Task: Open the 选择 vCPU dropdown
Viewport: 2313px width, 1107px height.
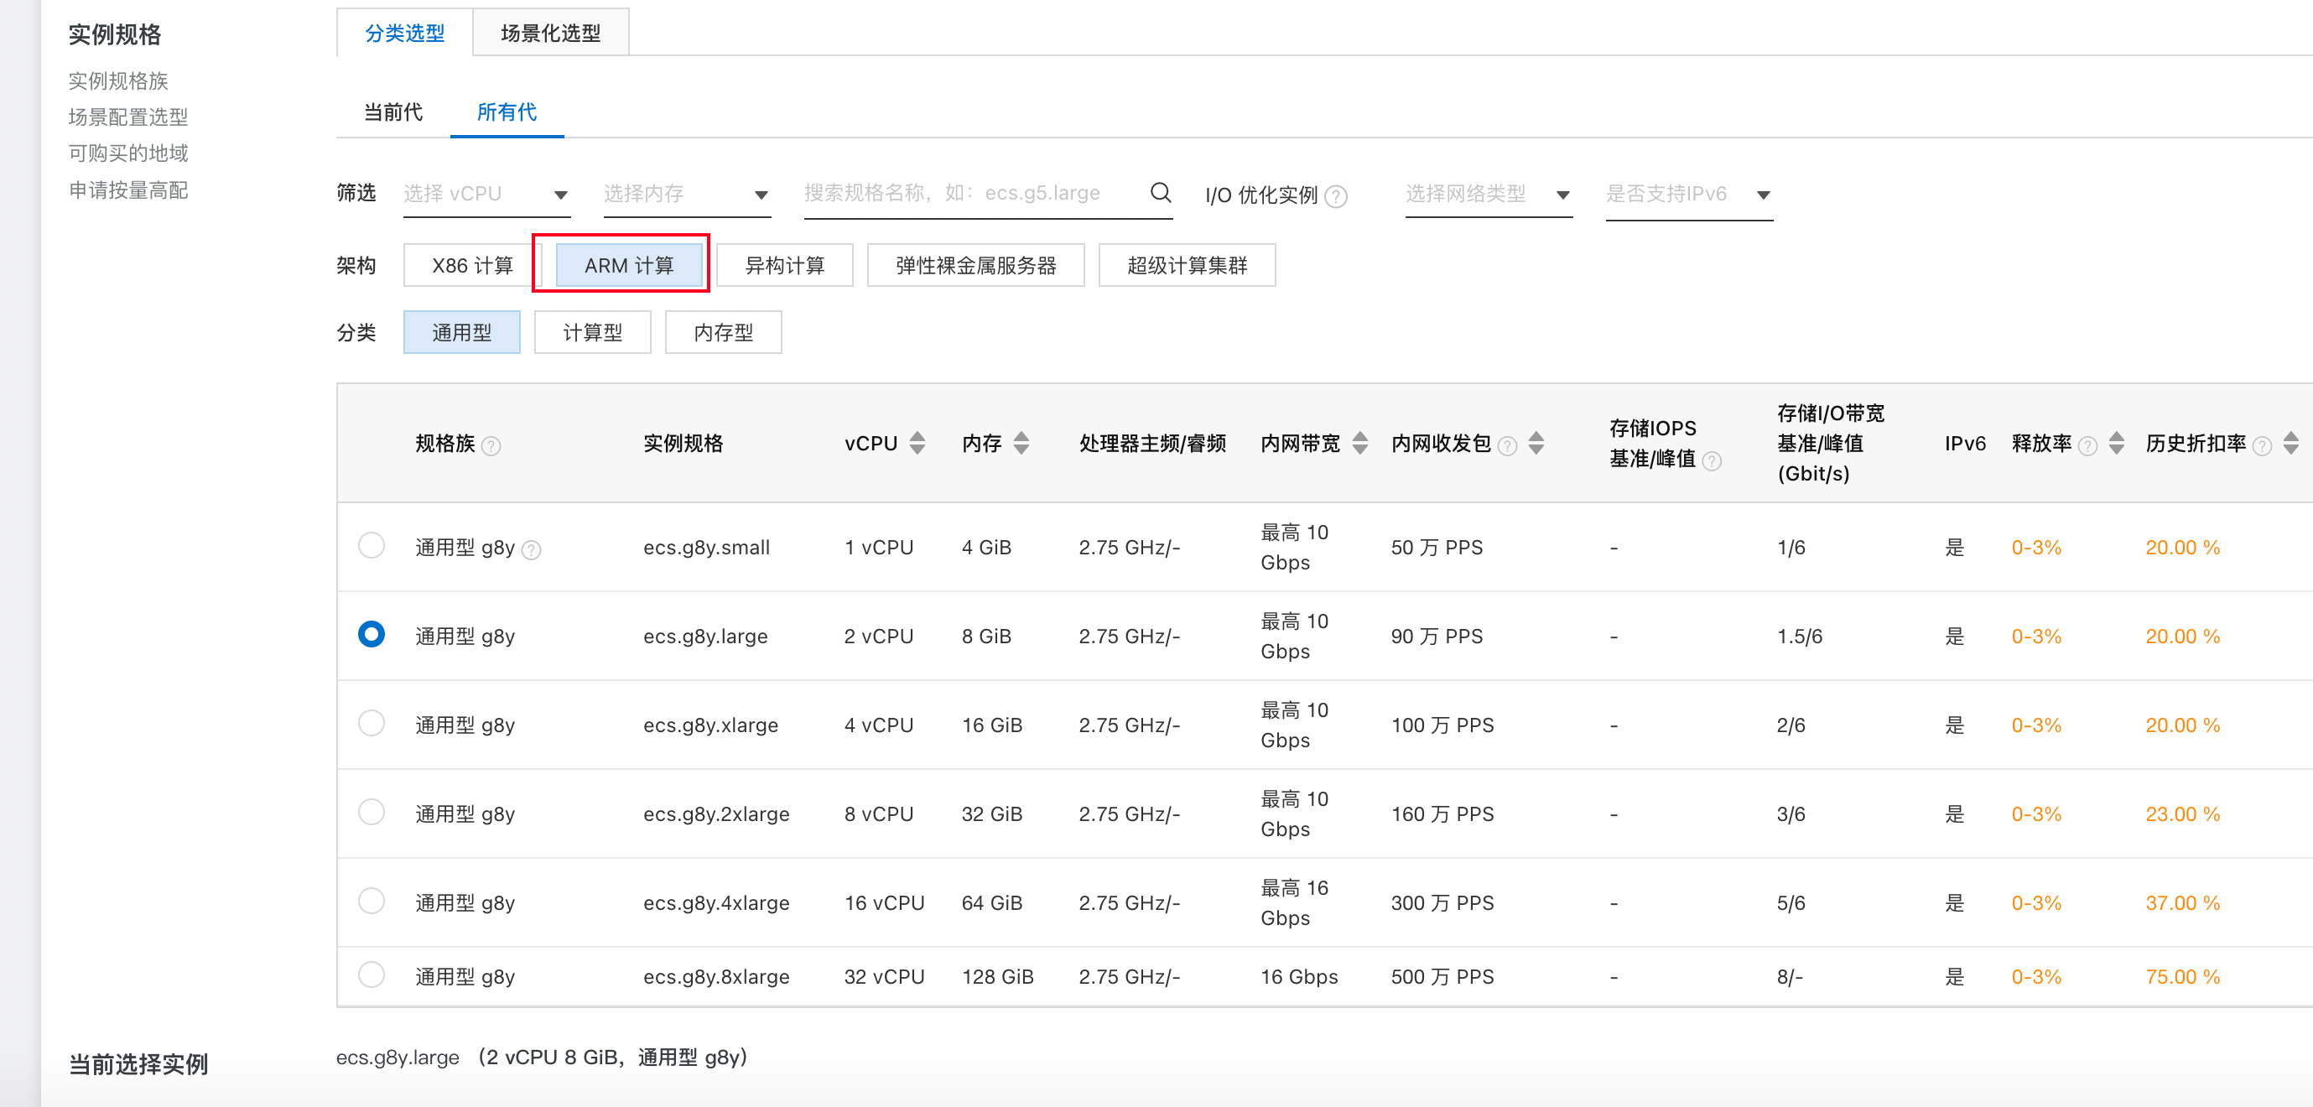Action: (x=486, y=194)
